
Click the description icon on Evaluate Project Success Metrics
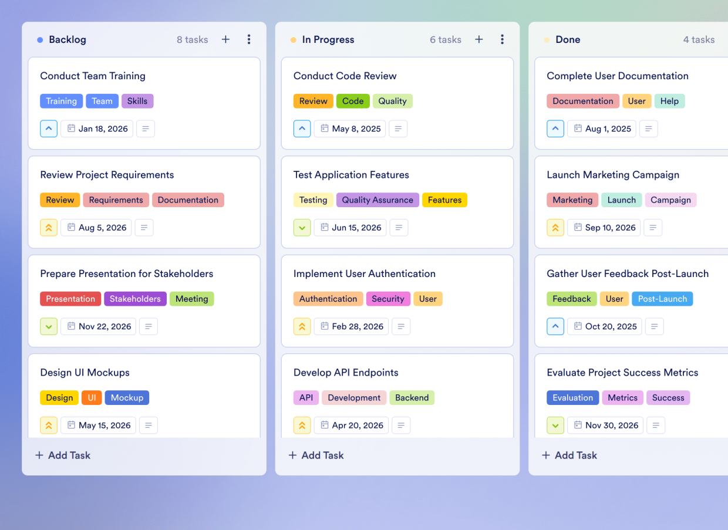[x=656, y=425]
